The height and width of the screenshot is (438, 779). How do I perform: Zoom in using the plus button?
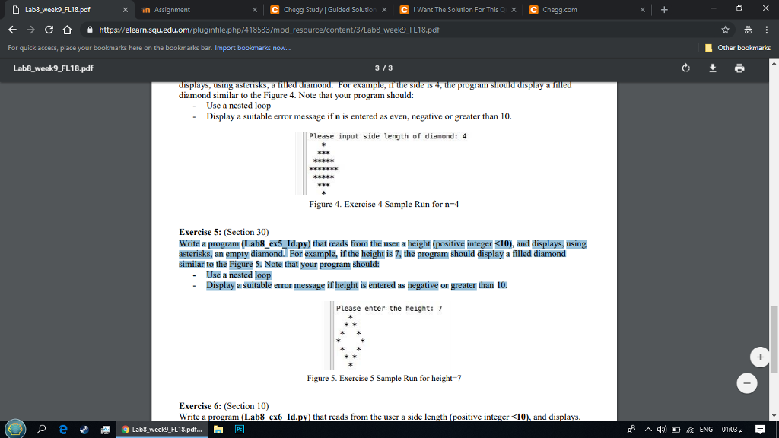pyautogui.click(x=759, y=356)
